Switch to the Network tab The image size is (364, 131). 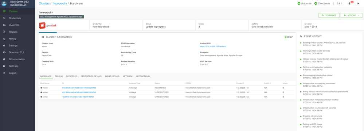[128, 76]
